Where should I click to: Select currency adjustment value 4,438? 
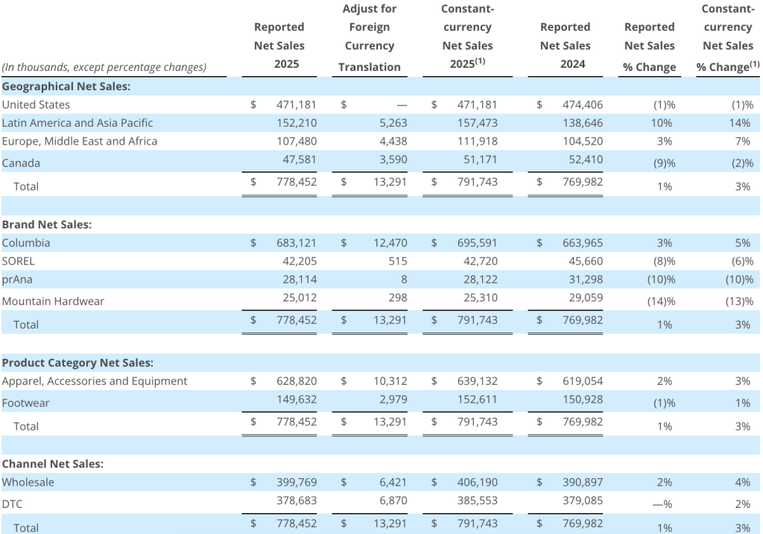(x=393, y=141)
